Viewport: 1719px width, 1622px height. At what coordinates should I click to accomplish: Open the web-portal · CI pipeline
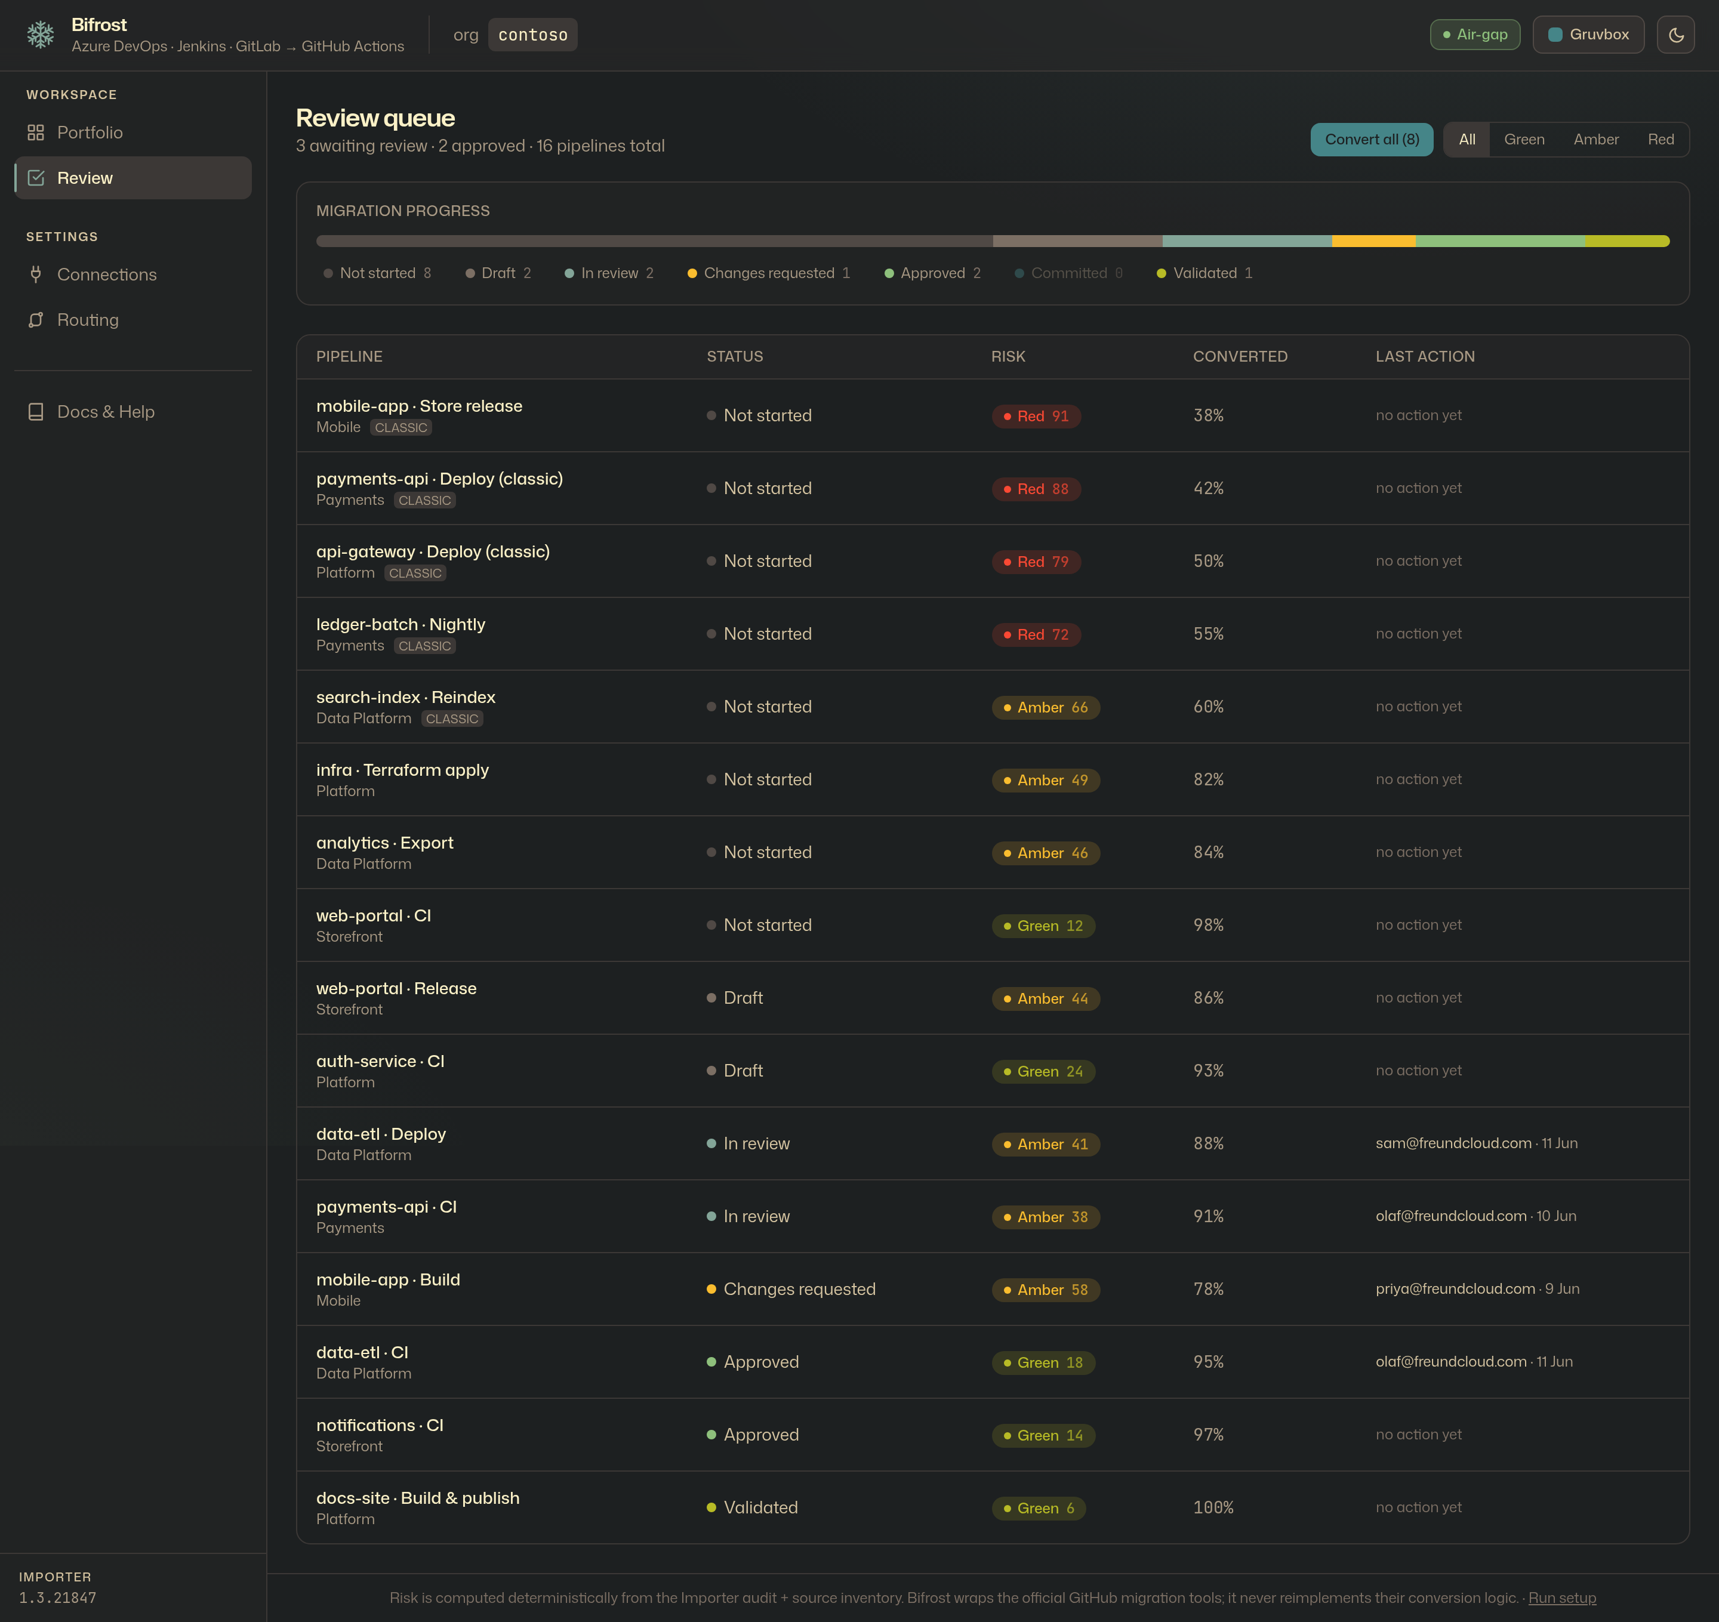(993, 925)
